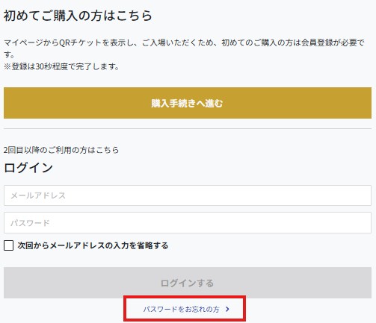Click the chevron arrow beside the forgot-password link
376x323 pixels.
pos(227,309)
